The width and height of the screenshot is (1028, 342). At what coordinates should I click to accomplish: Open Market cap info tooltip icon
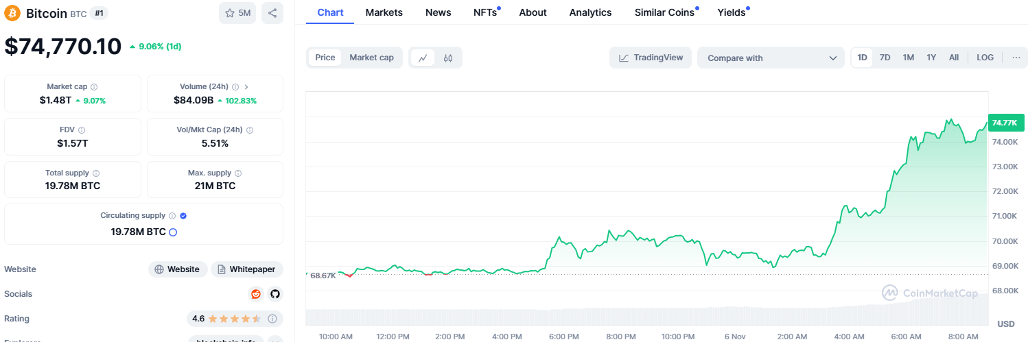(x=94, y=87)
